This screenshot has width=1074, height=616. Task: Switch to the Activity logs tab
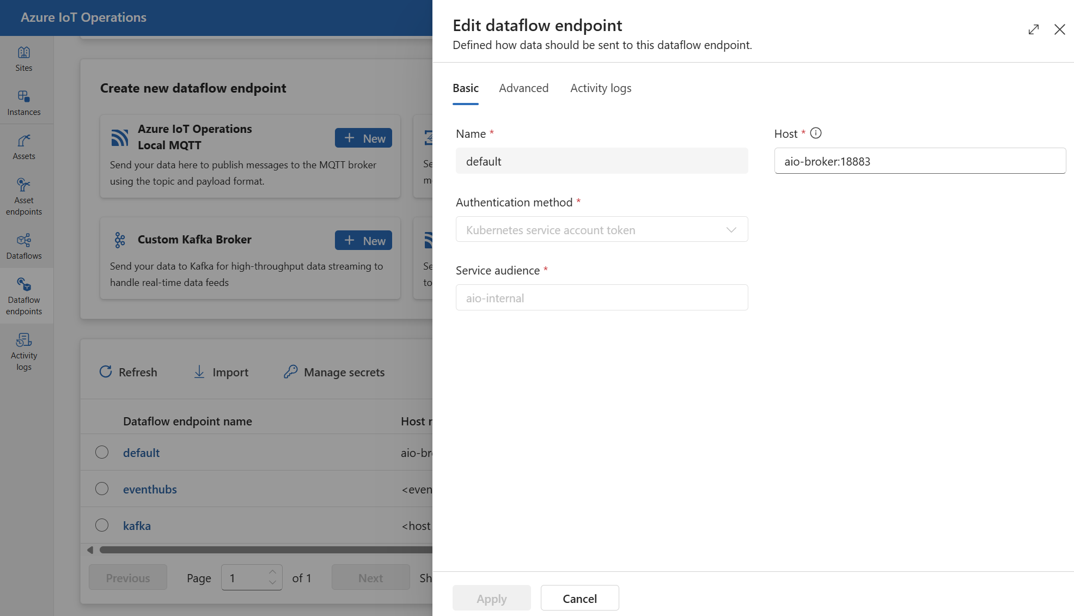click(x=600, y=88)
